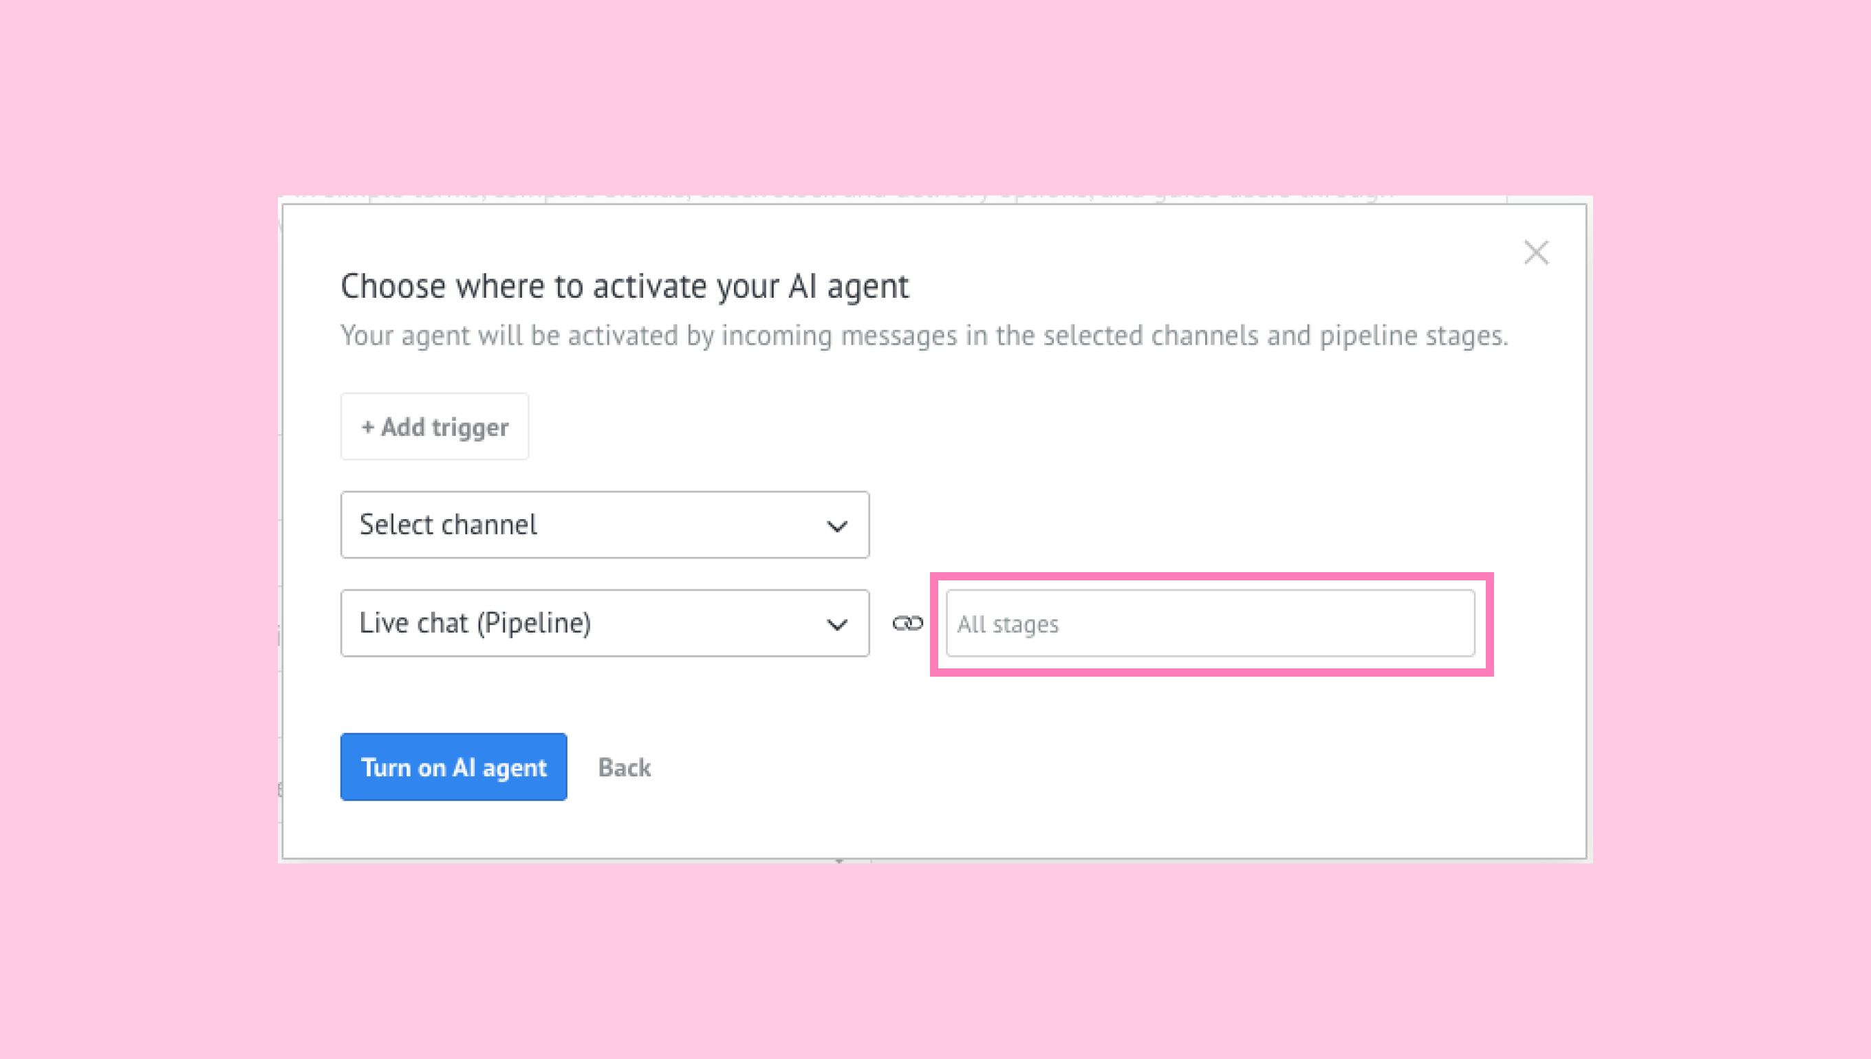Click the 'Live chat (Pipeline)' label text
The height and width of the screenshot is (1059, 1871).
click(x=475, y=622)
